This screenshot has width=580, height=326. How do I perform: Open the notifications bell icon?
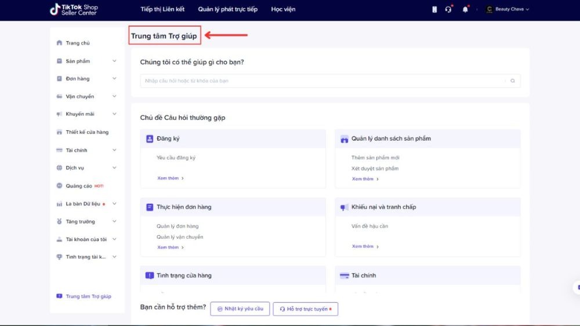pyautogui.click(x=465, y=9)
